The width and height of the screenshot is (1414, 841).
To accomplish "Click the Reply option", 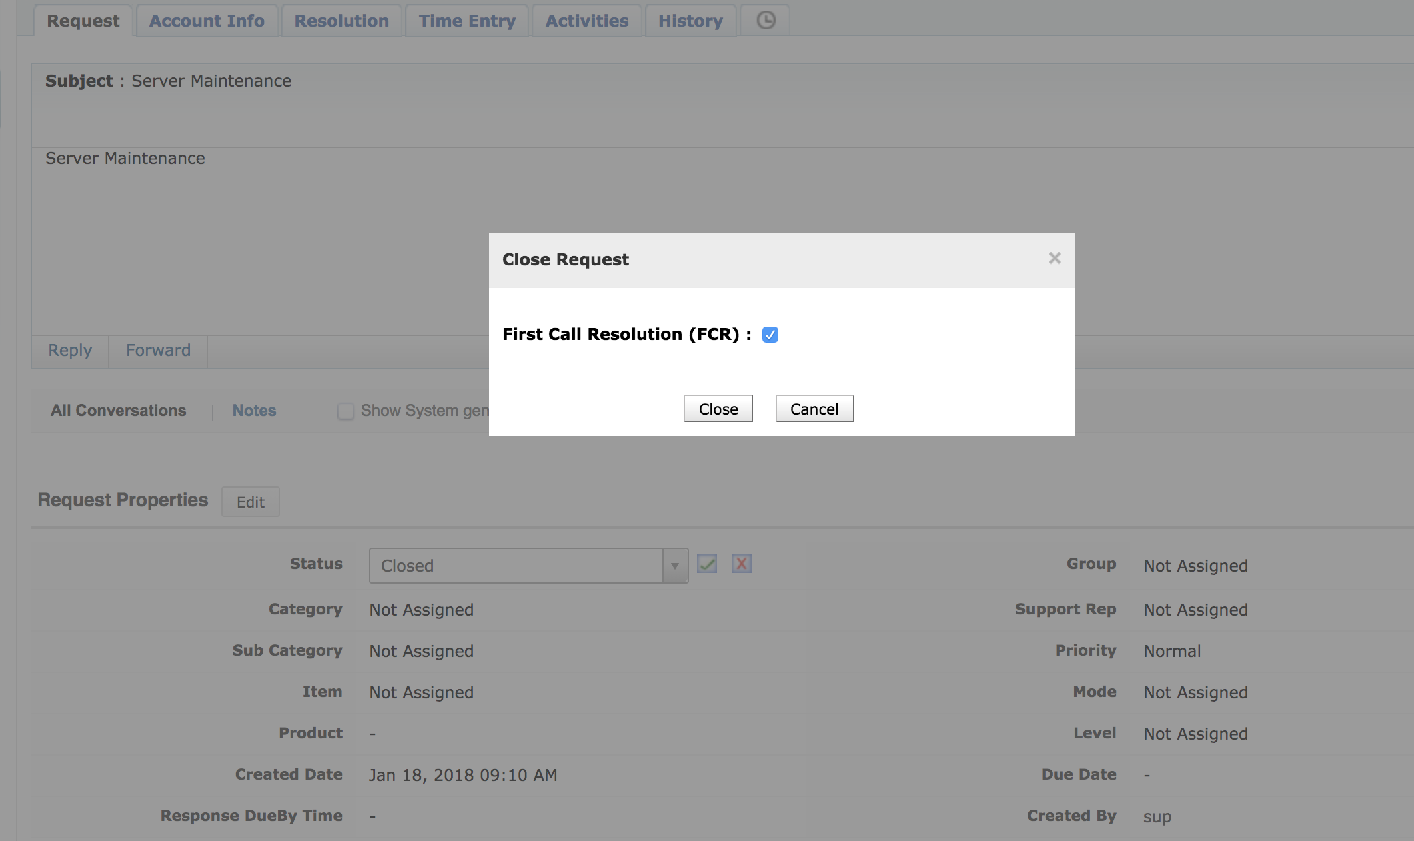I will [69, 350].
